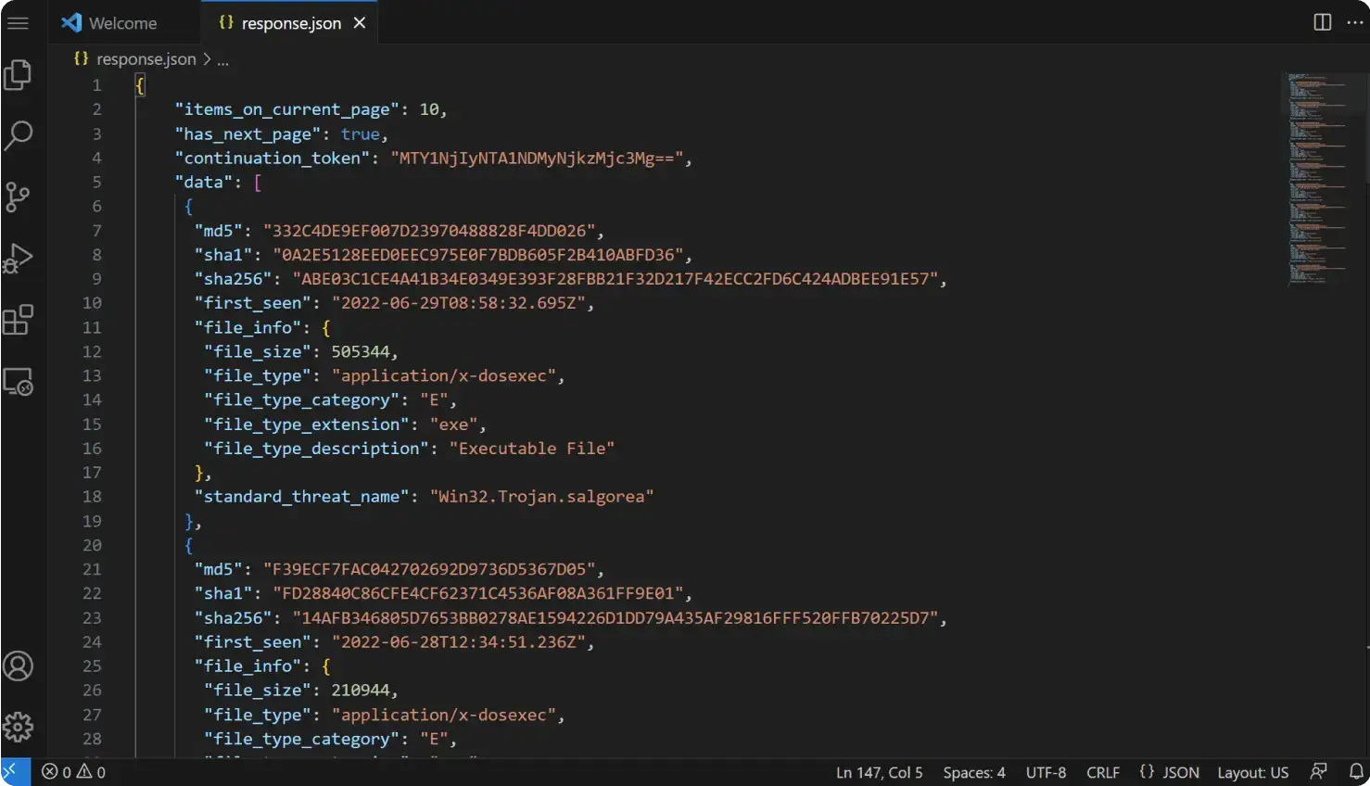The height and width of the screenshot is (786, 1370).
Task: Open notifications bell
Action: (1356, 772)
